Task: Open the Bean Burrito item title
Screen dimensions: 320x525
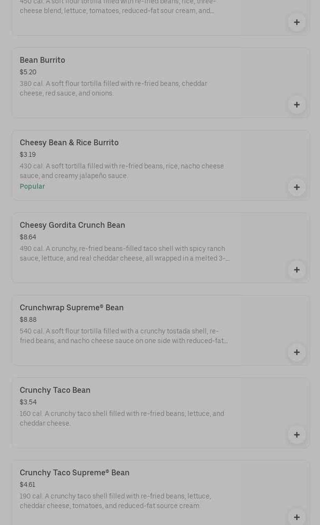Action: click(x=42, y=60)
